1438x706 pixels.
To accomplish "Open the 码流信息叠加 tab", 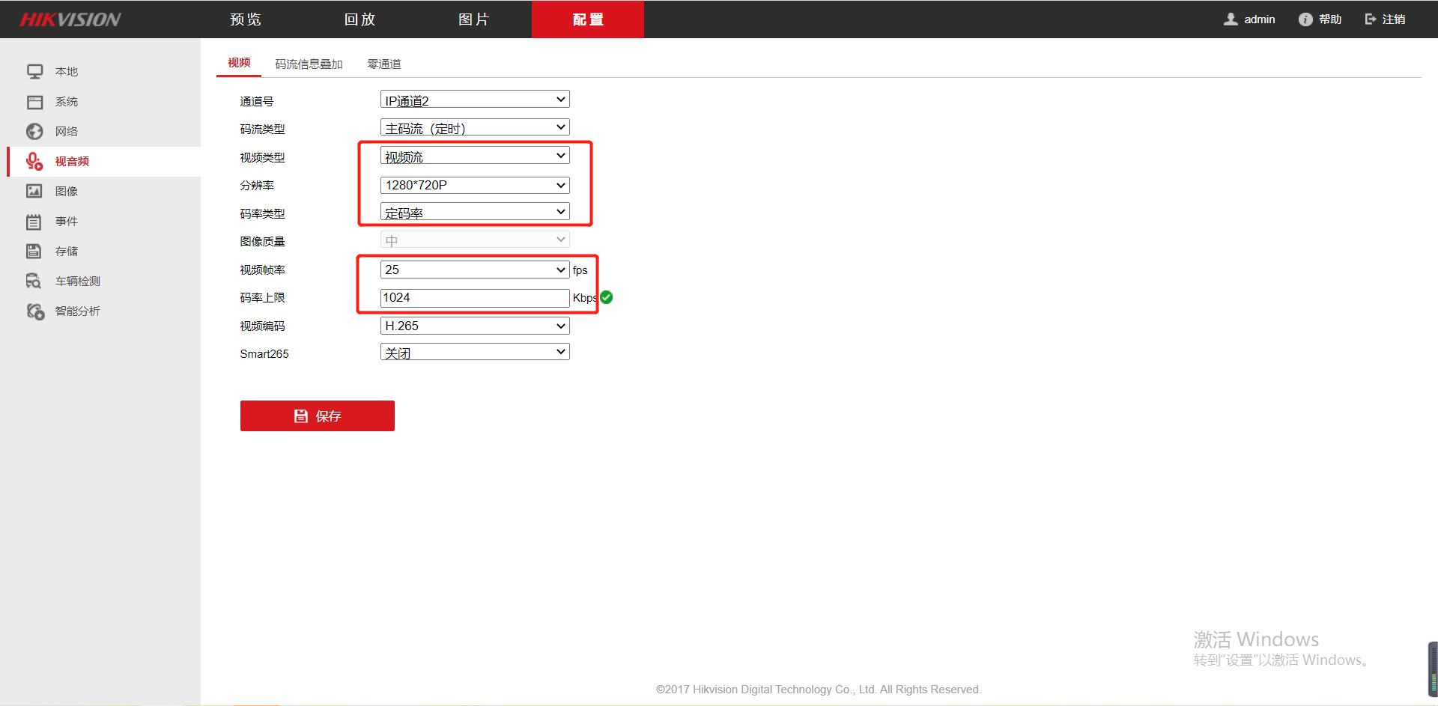I will pos(309,64).
